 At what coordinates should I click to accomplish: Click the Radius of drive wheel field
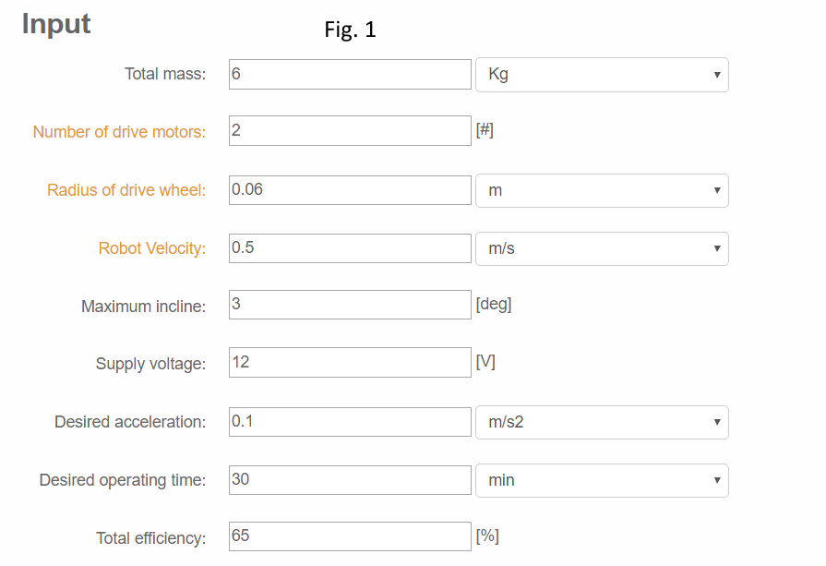(350, 190)
